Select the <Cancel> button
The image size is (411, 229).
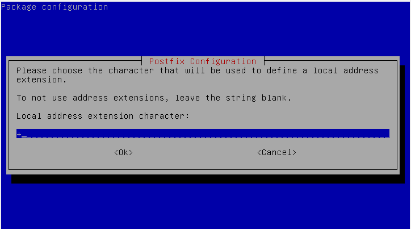[x=277, y=153]
